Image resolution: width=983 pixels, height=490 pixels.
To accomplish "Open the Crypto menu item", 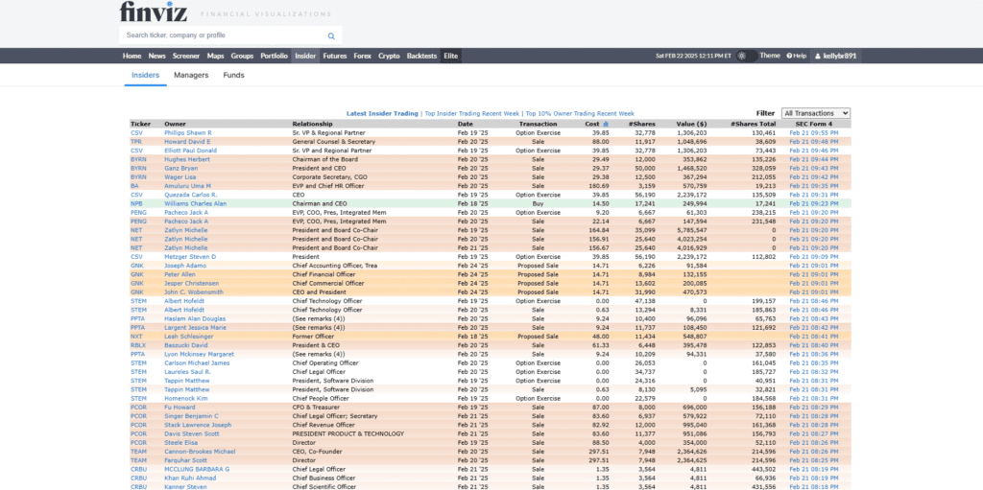I will coord(389,56).
